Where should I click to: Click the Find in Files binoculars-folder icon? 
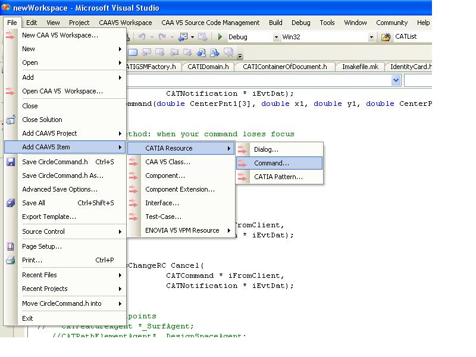tap(386, 37)
